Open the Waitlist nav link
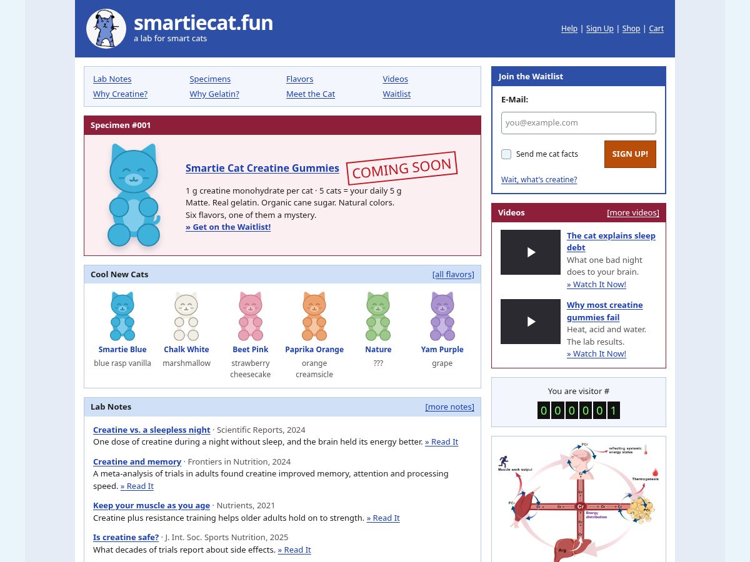Viewport: 750px width, 562px height. tap(397, 94)
